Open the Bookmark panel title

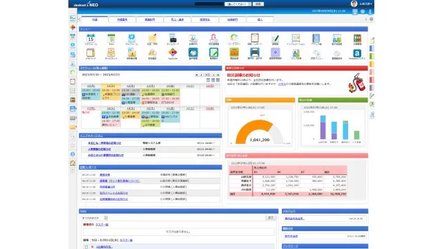290,246
